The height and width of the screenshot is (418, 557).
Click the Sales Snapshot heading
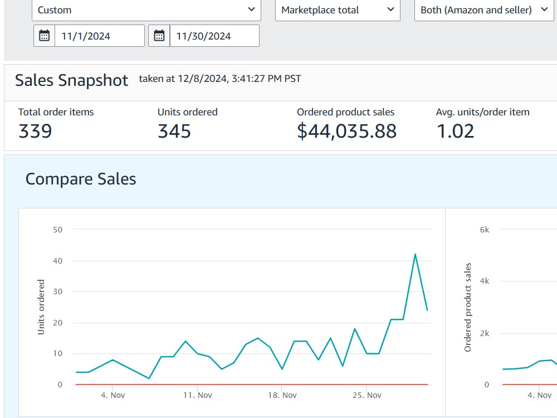[71, 80]
